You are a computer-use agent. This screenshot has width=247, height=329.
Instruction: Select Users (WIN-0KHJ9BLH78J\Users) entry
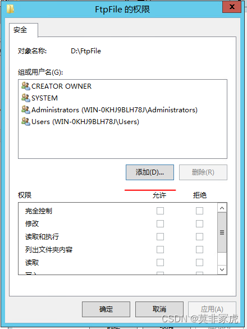(85, 122)
